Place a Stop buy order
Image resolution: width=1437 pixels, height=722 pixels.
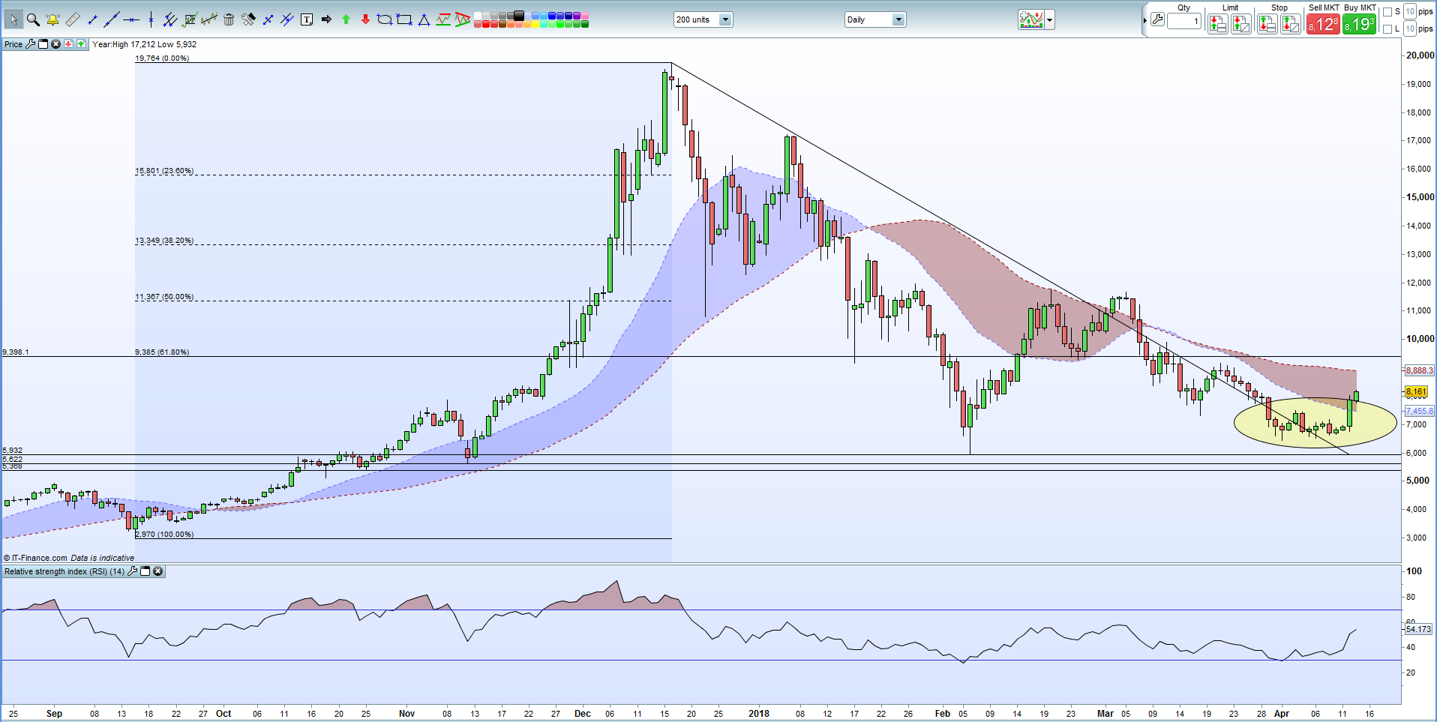tap(1267, 24)
